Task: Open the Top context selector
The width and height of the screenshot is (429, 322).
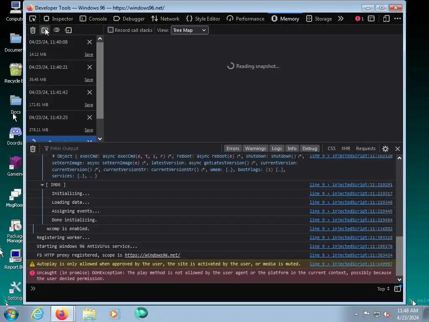Action: (383, 289)
